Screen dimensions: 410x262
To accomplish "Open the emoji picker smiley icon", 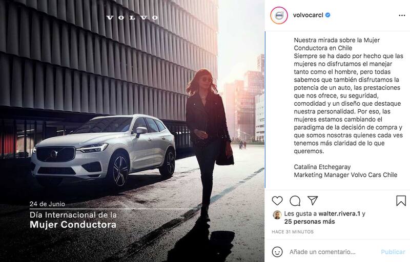I will click(277, 252).
